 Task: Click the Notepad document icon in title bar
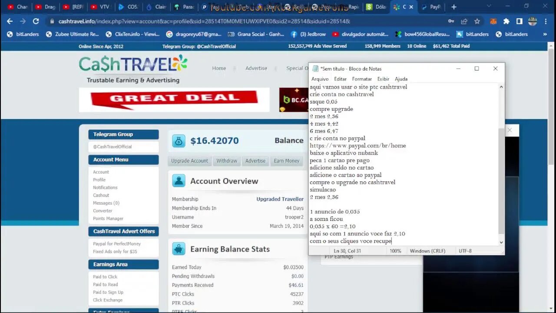(x=315, y=68)
